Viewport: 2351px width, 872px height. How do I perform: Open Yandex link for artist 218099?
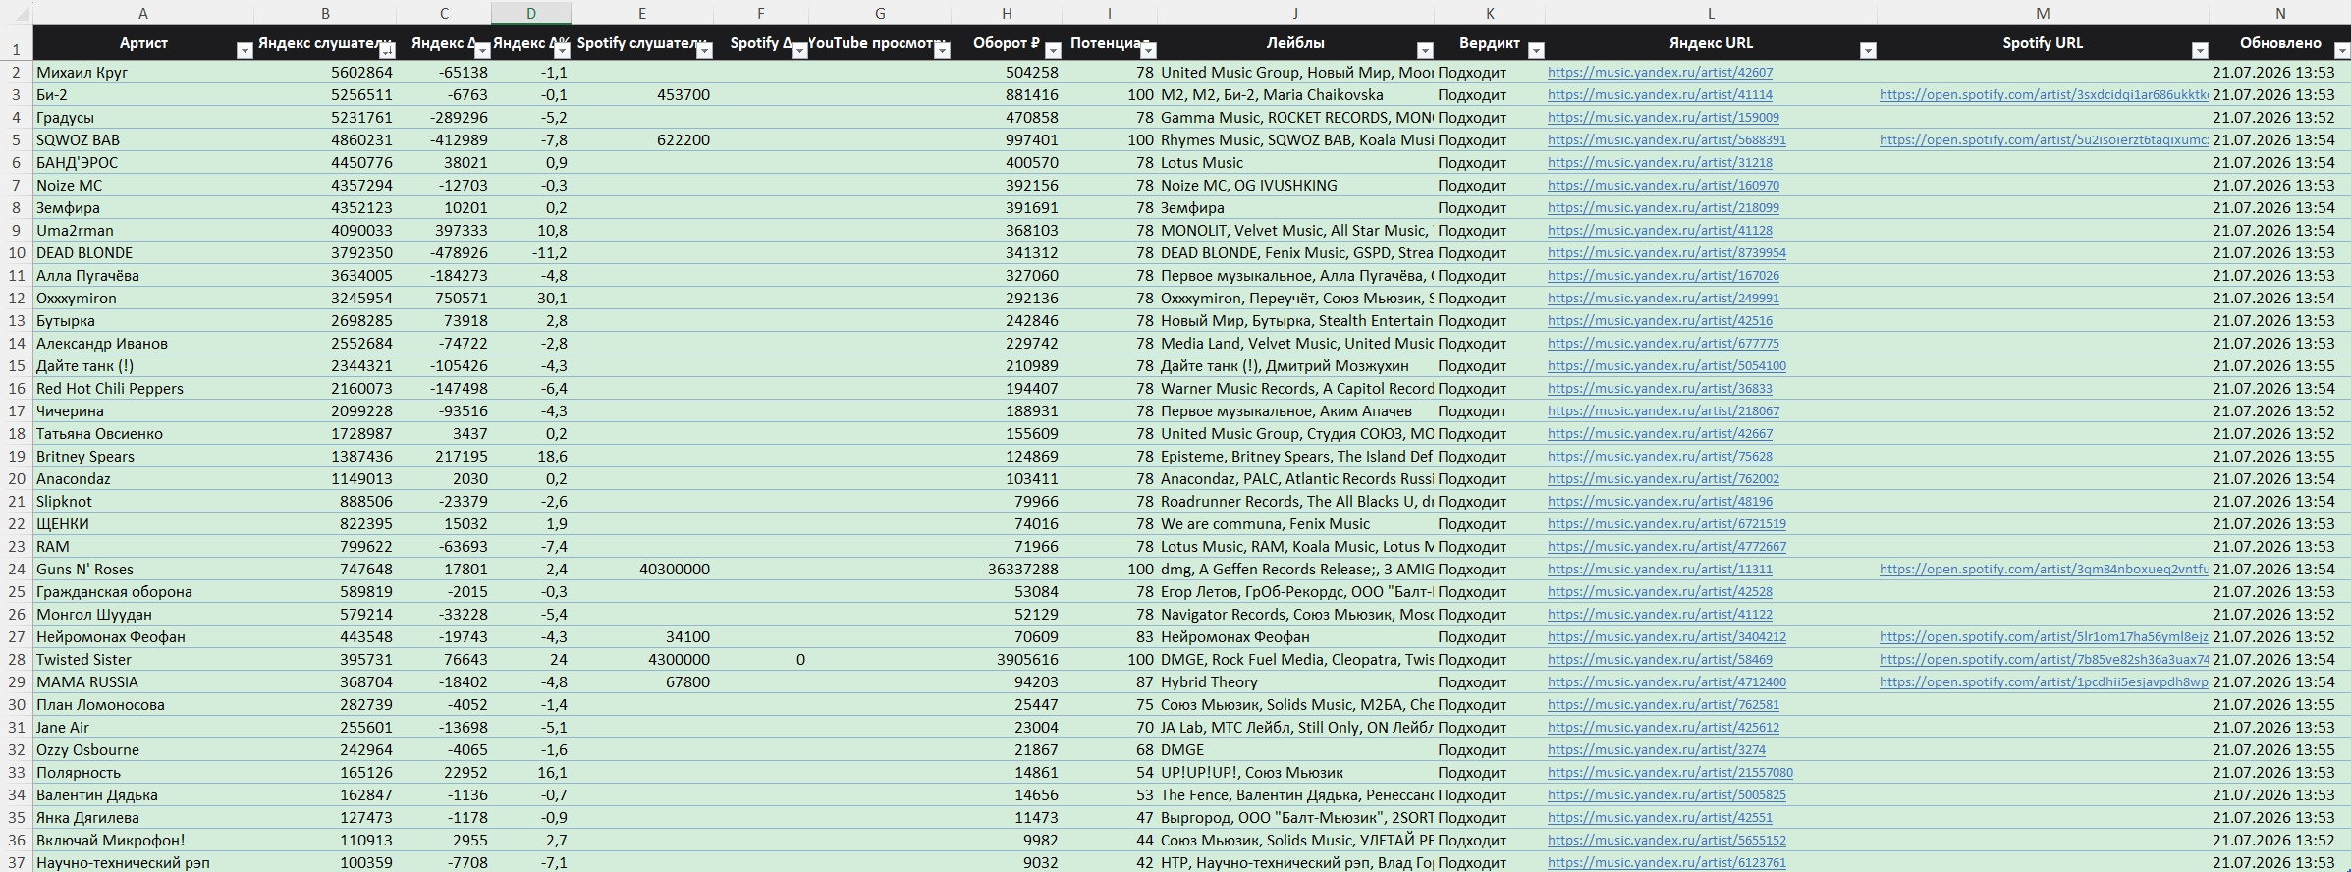1664,207
